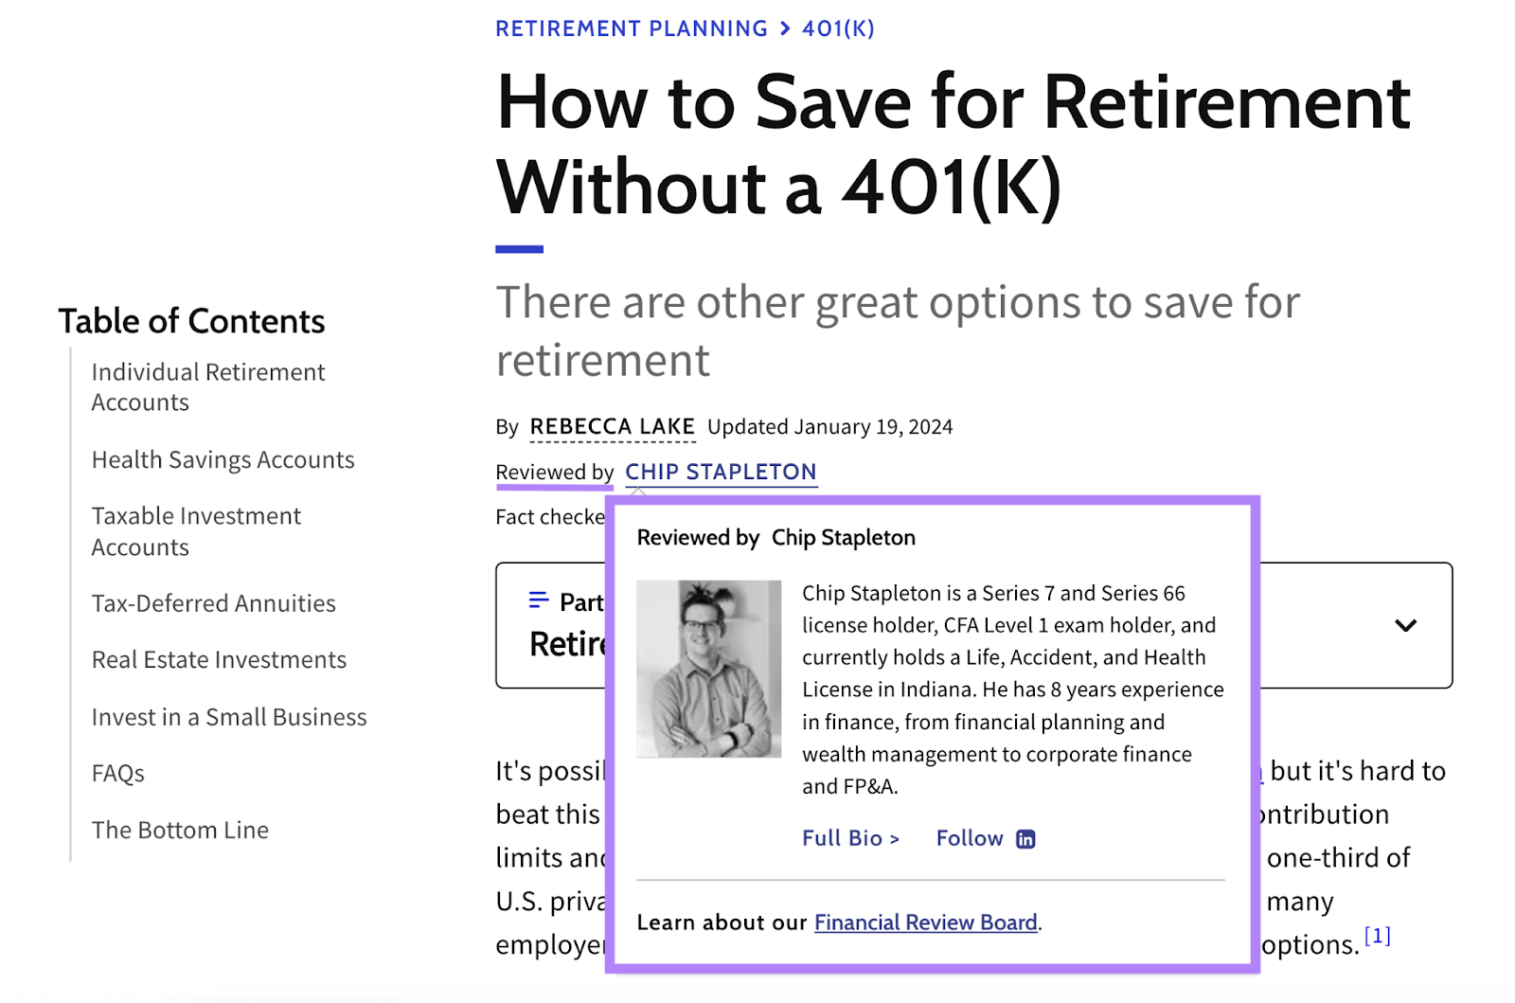The image size is (1515, 1003).
Task: Click the series list icon on the Part box
Action: [x=537, y=600]
